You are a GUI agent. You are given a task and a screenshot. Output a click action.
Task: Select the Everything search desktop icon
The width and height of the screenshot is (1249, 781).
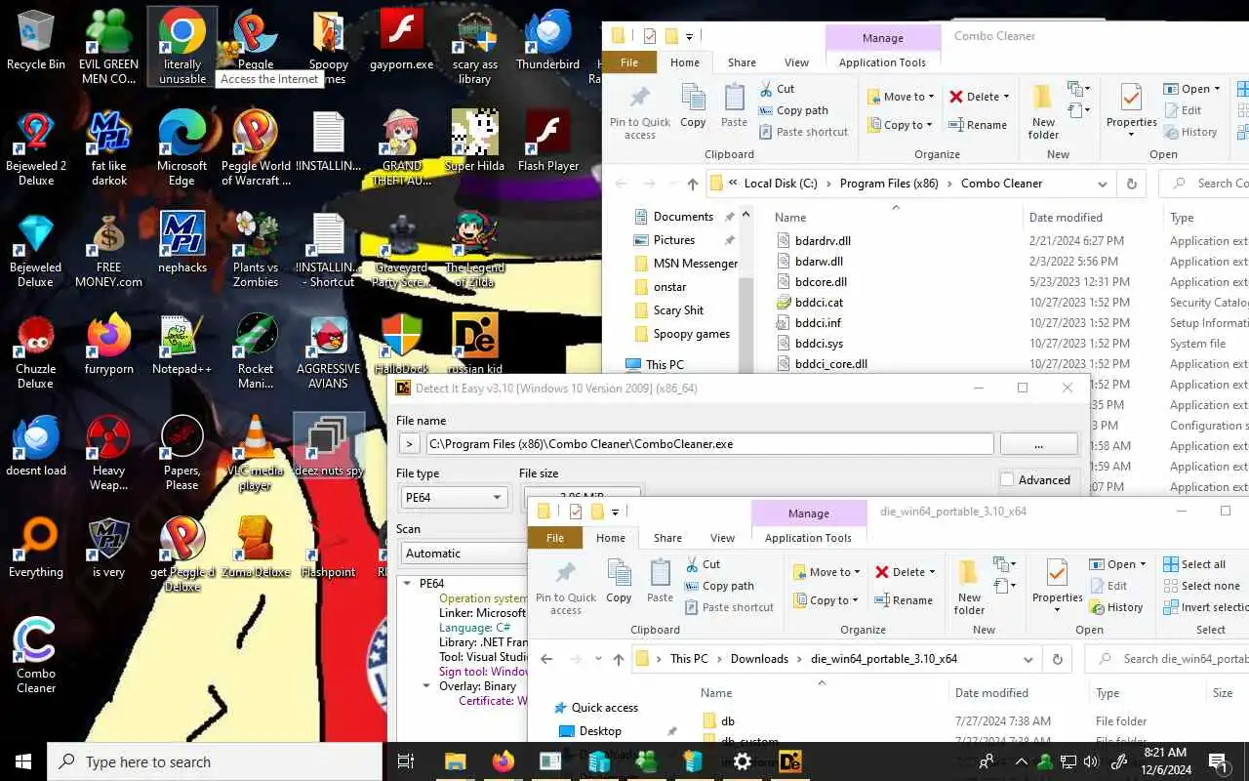pyautogui.click(x=36, y=548)
